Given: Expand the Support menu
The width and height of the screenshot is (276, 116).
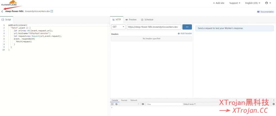Looking at the screenshot, I should [235, 3].
